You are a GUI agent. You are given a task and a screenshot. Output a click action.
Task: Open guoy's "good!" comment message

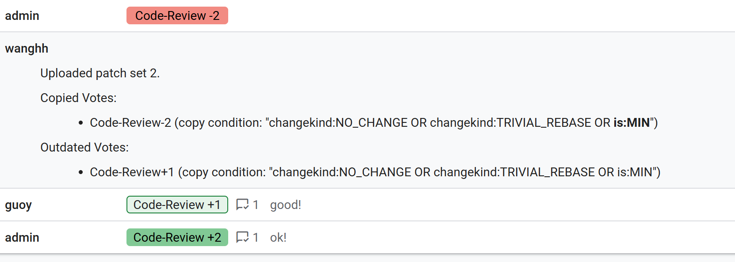pyautogui.click(x=285, y=205)
